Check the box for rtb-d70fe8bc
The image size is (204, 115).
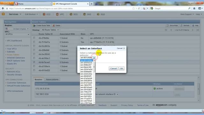34,38
